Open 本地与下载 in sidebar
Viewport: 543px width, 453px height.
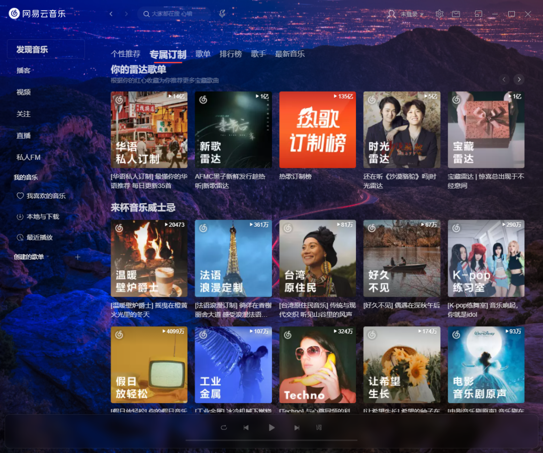point(38,217)
